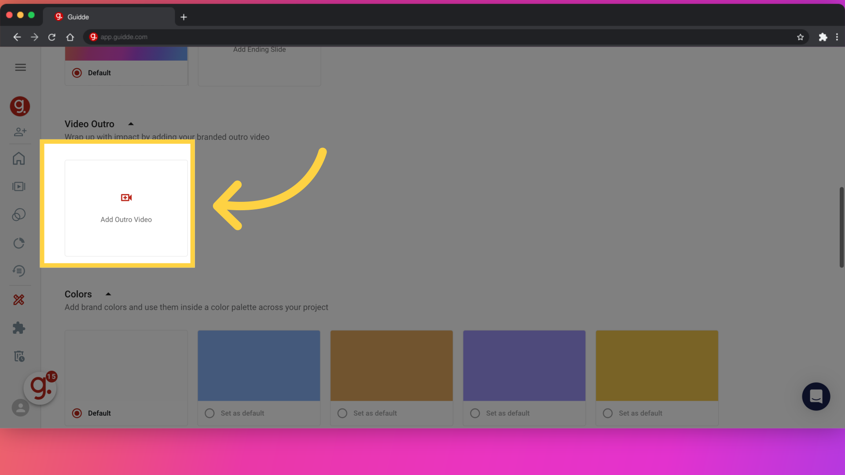Viewport: 845px width, 475px height.
Task: Click the browser home icon
Action: (70, 37)
